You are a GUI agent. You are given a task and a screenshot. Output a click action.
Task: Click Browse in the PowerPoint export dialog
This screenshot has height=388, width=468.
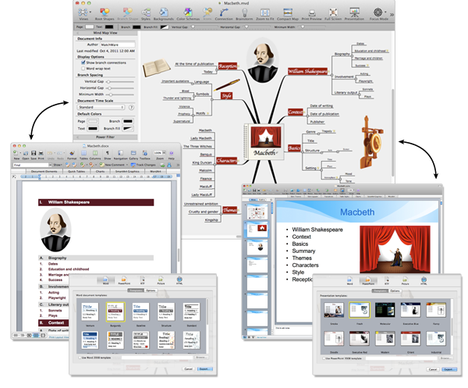coord(445,358)
